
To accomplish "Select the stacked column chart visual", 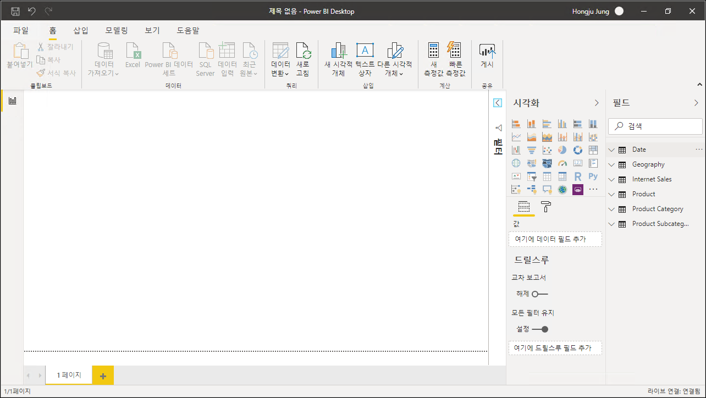I will [x=531, y=124].
